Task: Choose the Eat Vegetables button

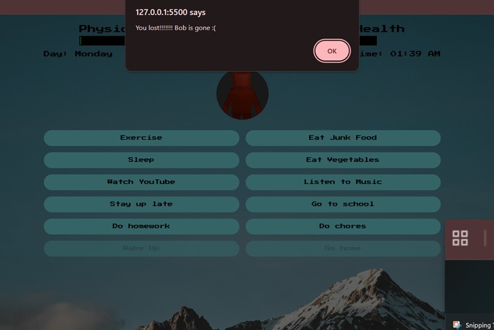Action: point(343,160)
